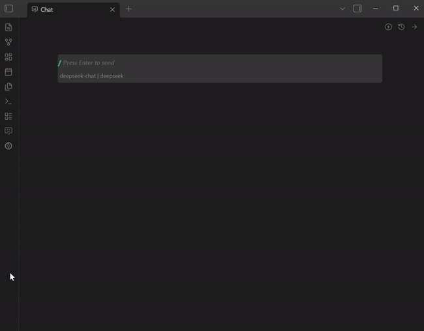The width and height of the screenshot is (424, 331).
Task: Close the Chat tab
Action: click(112, 10)
